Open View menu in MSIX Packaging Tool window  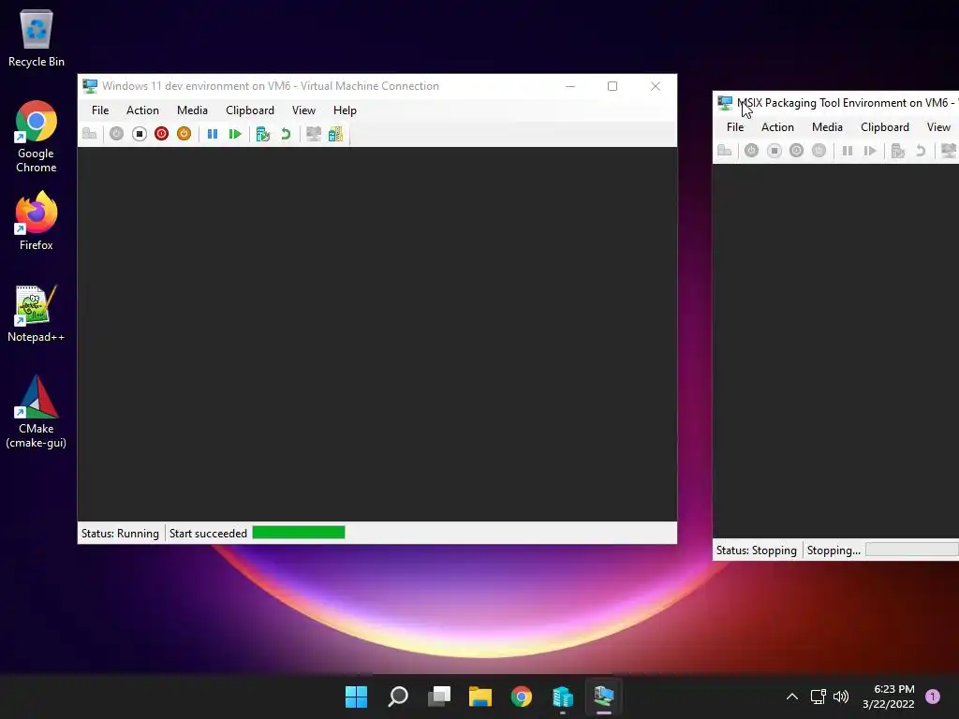pos(938,127)
